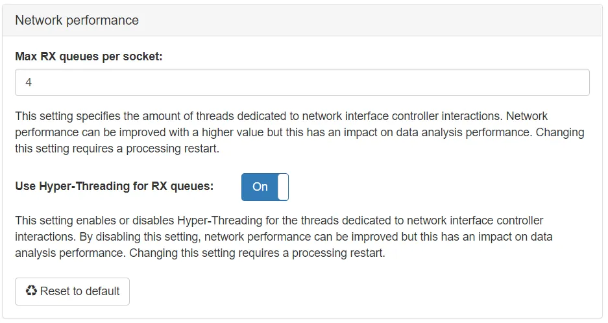Screen dimensions: 608x323
Task: Click the "On" label of the switch
Action: 260,187
